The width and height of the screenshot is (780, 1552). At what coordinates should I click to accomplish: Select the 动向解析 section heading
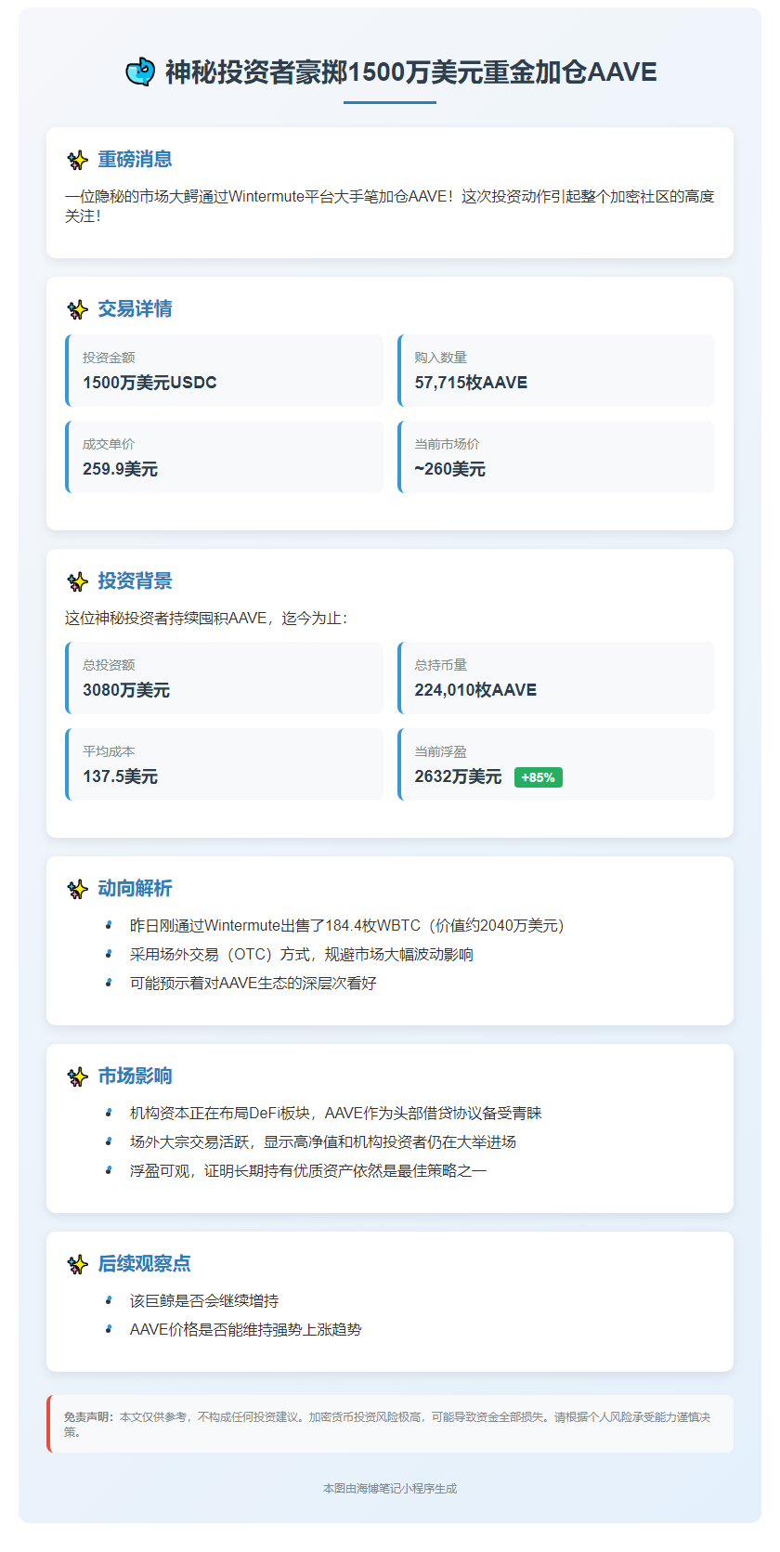click(135, 889)
